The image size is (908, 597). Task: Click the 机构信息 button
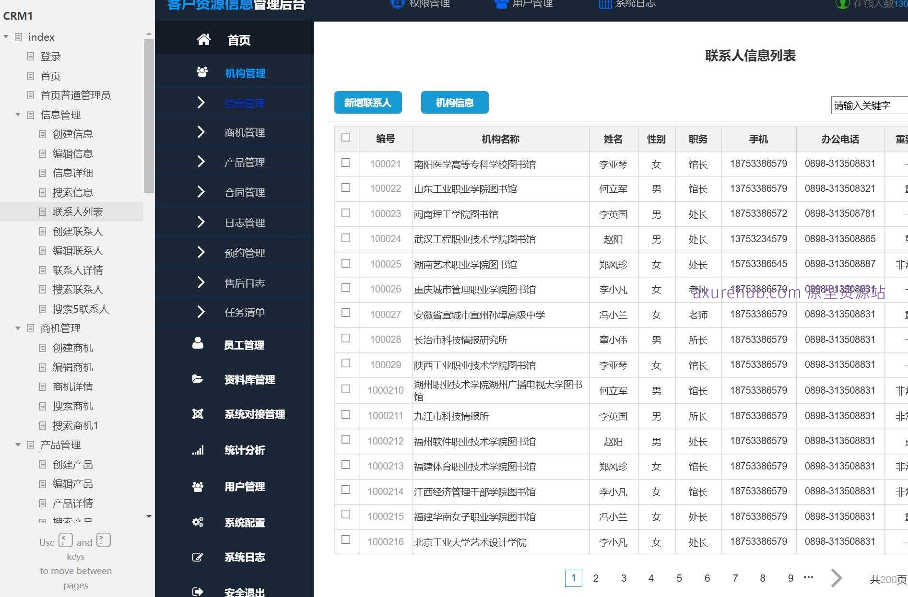[x=454, y=102]
